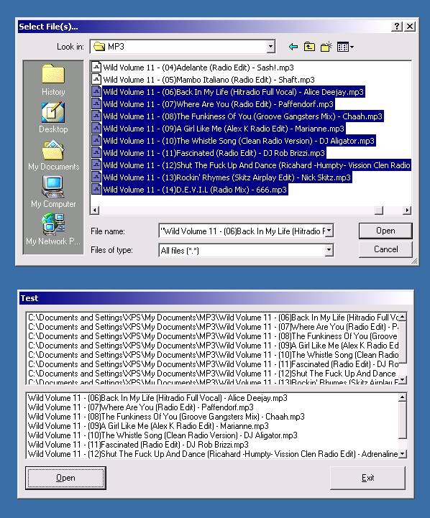Click the Up One Level folder icon
430x518 pixels.
coord(309,47)
